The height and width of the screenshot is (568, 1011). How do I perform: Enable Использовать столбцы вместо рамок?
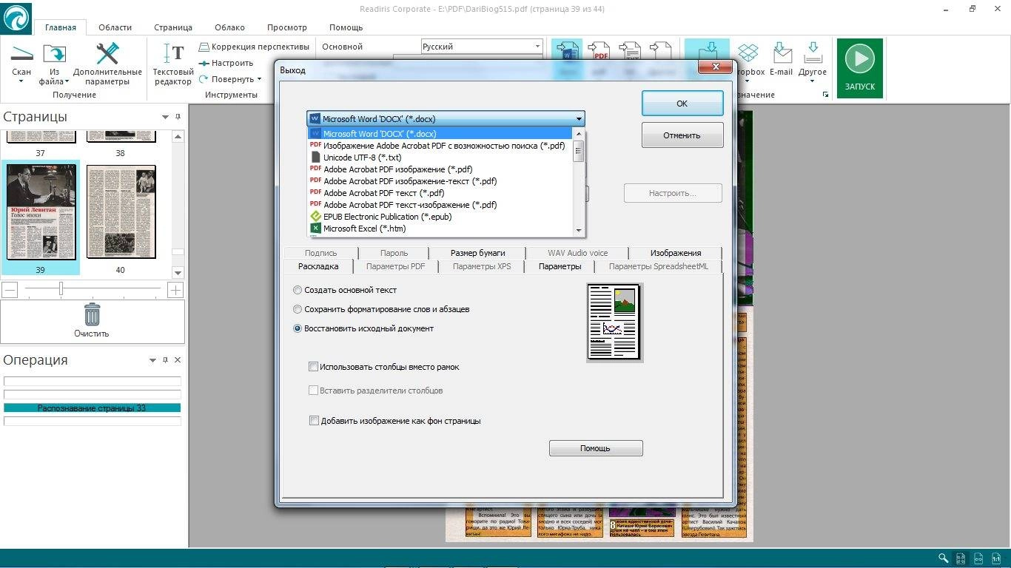click(x=314, y=367)
